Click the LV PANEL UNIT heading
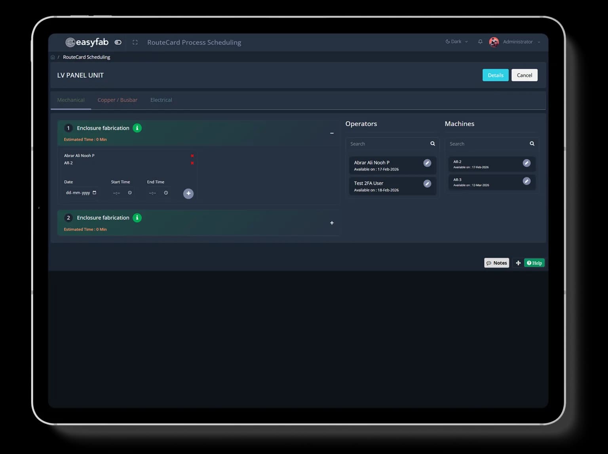 (80, 75)
